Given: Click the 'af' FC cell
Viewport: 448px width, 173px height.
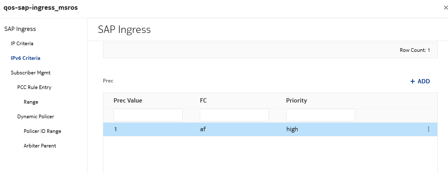Looking at the screenshot, I should coord(203,129).
